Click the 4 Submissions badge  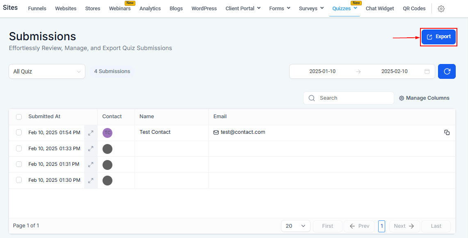click(x=112, y=71)
